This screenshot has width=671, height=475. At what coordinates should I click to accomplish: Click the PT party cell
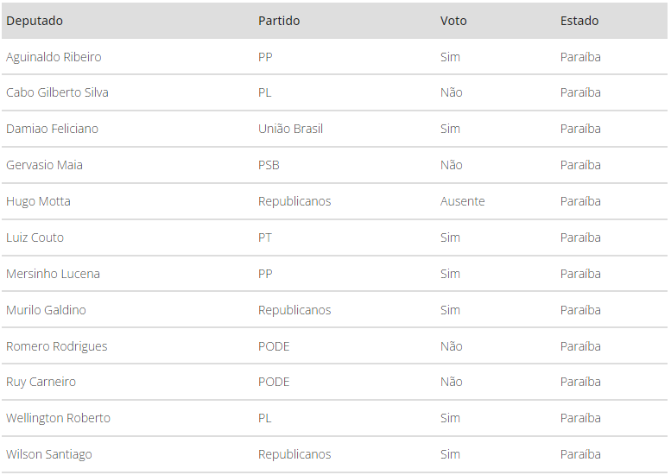pos(265,237)
